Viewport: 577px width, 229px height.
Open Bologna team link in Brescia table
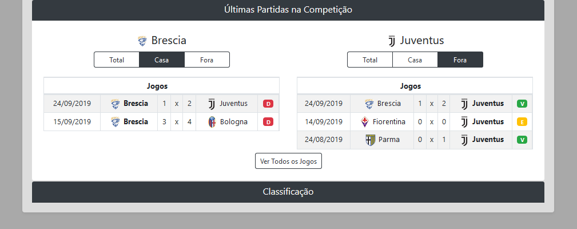233,121
